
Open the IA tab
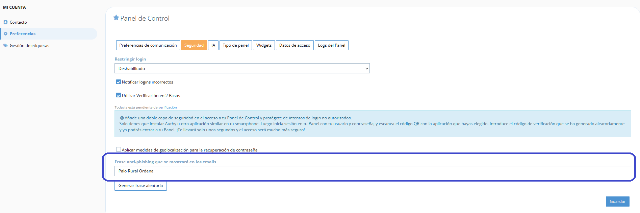(x=213, y=45)
